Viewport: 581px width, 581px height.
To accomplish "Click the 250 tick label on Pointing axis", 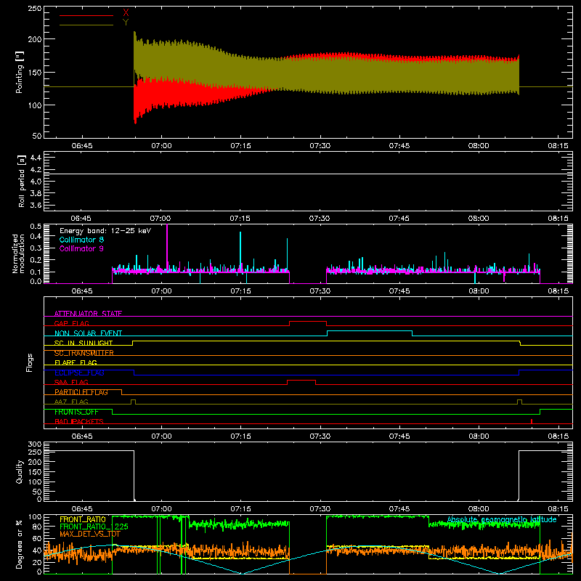I will [35, 9].
